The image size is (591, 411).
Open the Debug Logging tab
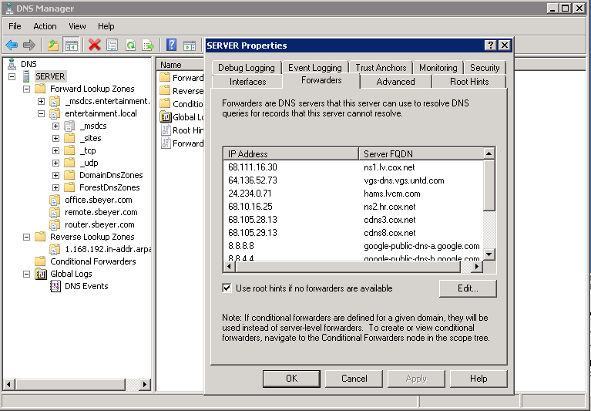(246, 68)
